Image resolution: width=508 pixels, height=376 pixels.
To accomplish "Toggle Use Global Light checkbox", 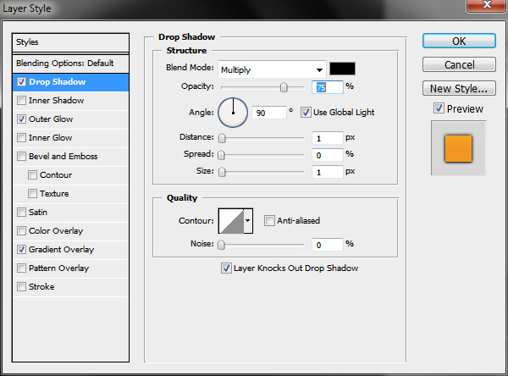I will pyautogui.click(x=306, y=113).
